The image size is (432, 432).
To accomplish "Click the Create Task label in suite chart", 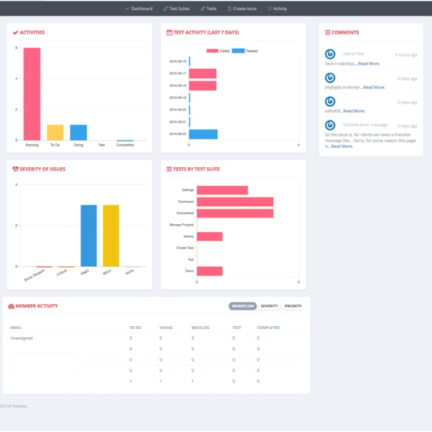I will click(x=185, y=248).
